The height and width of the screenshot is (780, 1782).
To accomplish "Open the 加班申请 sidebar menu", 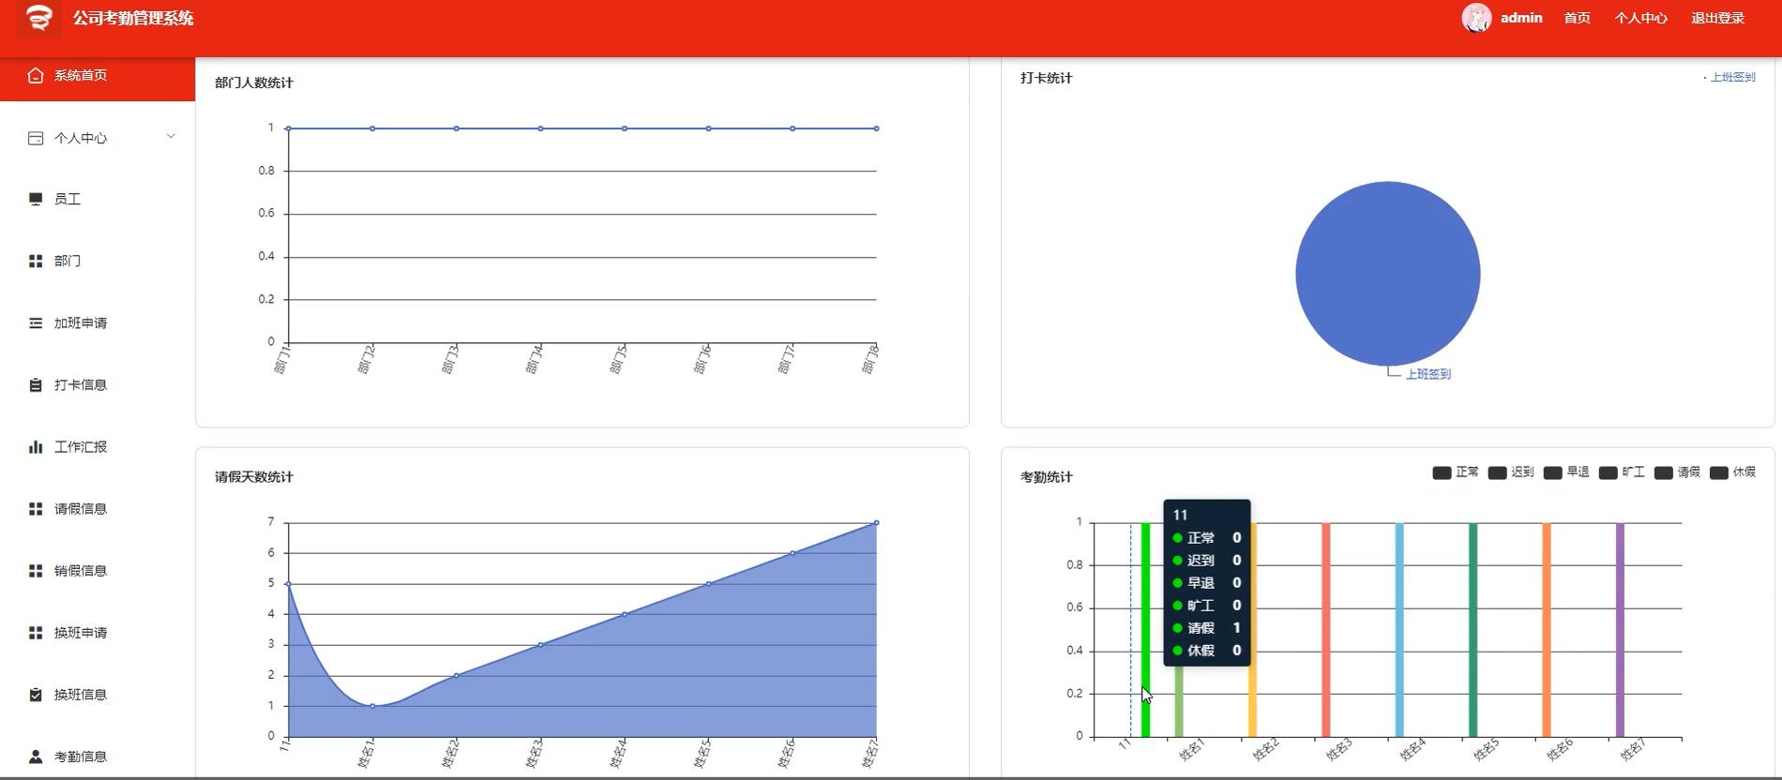I will coord(98,322).
